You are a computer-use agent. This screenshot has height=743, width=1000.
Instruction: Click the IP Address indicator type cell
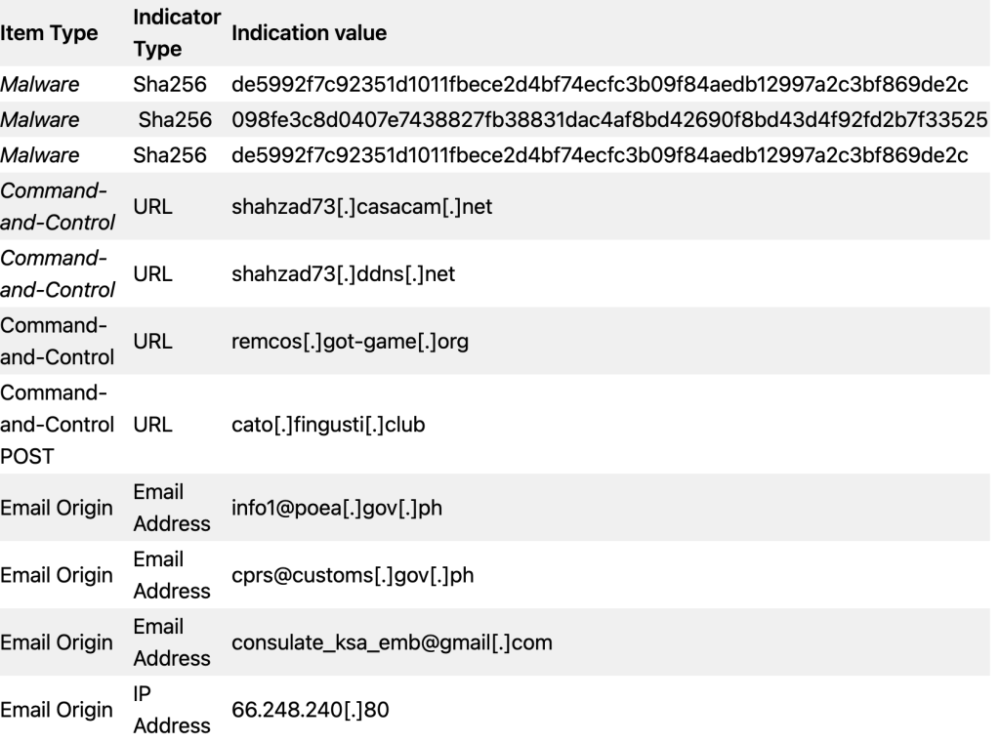point(172,710)
